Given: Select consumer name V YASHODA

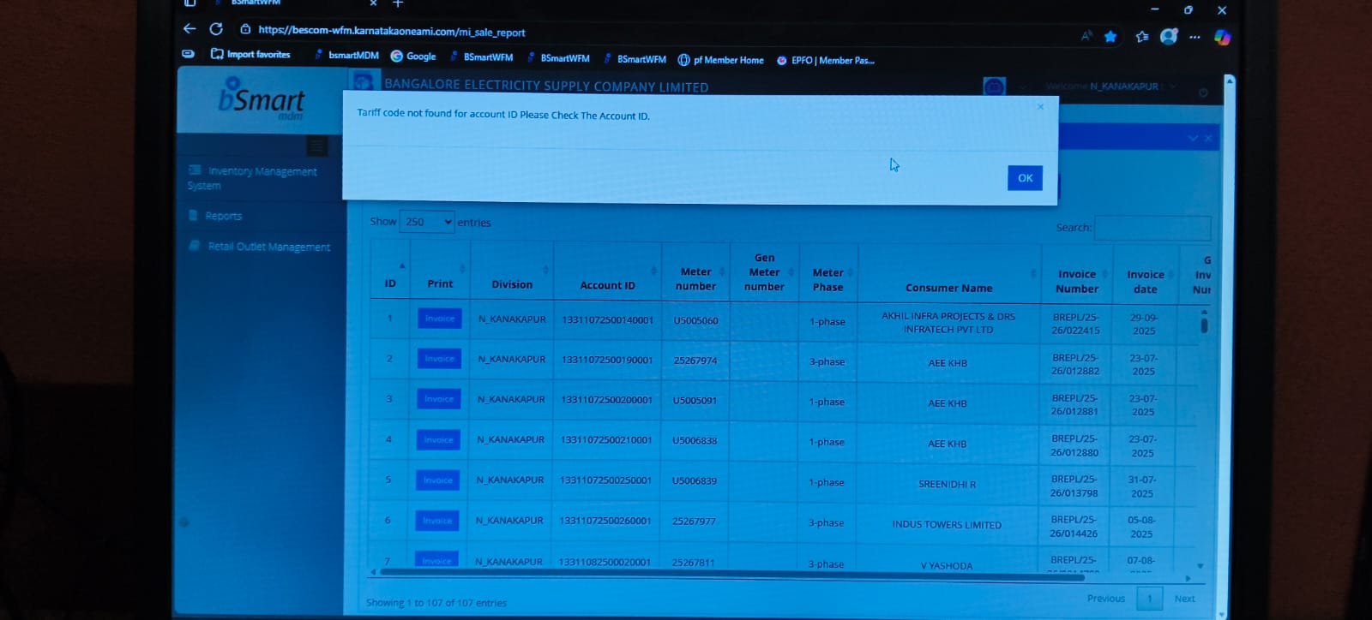Looking at the screenshot, I should [947, 565].
